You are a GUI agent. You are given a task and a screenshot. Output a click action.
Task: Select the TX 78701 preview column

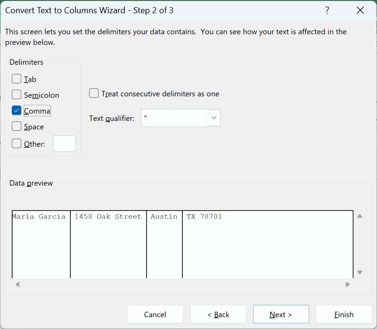coord(268,245)
